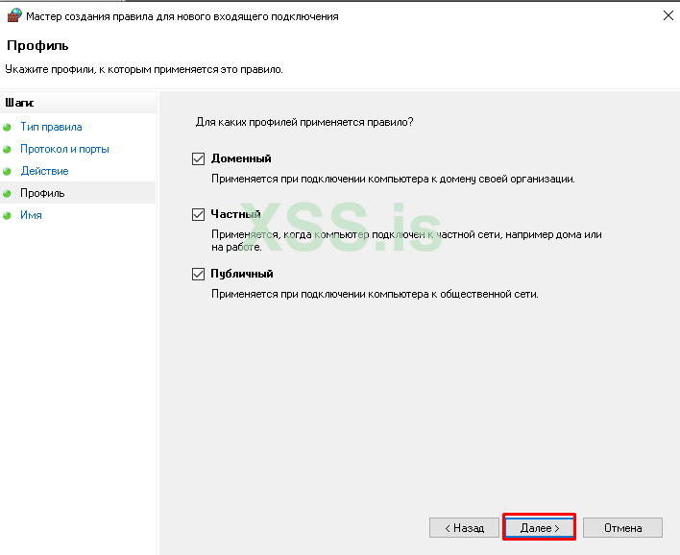
Task: Go to the Тип правила step
Action: click(51, 127)
